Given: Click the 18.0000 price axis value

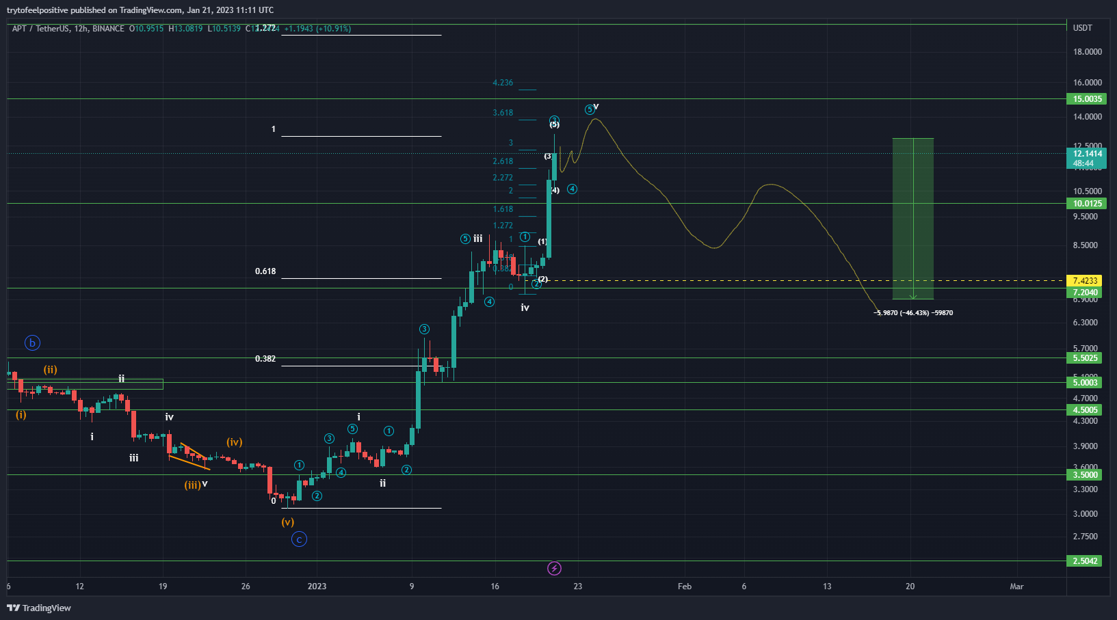Looking at the screenshot, I should 1088,52.
